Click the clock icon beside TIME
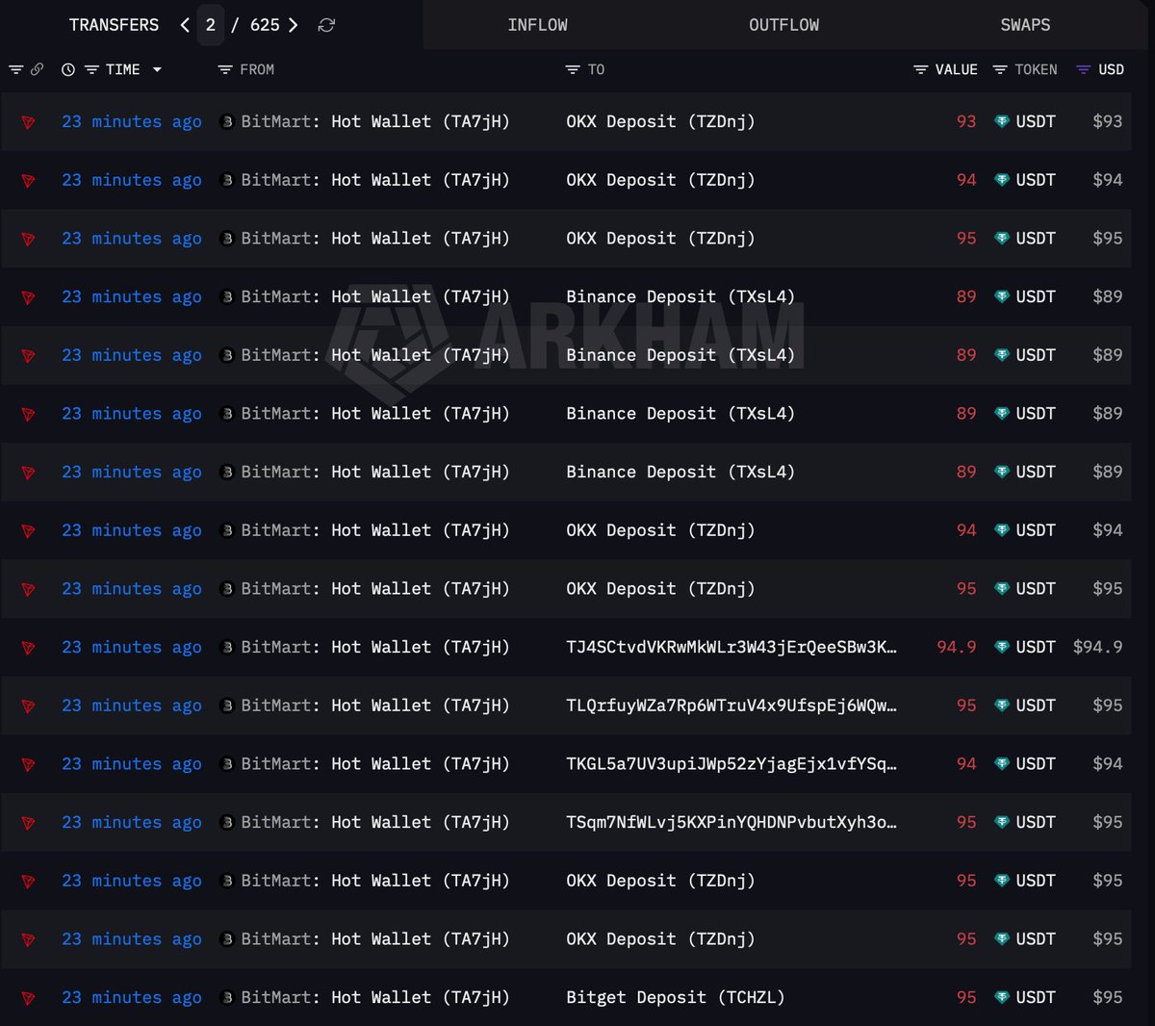 pyautogui.click(x=68, y=69)
